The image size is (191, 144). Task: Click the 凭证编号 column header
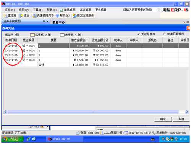(28, 40)
